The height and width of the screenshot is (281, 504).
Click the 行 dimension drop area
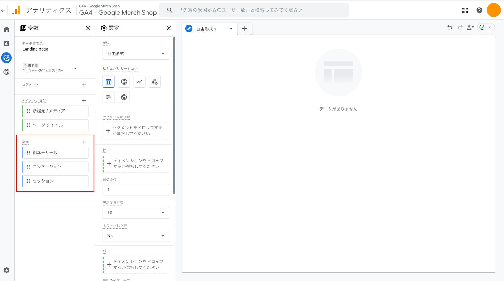[136, 164]
